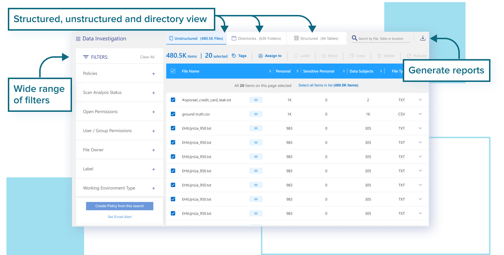Screen dimensions: 504x255
Task: Expand the ground truth.csv row chevron
Action: [x=420, y=114]
